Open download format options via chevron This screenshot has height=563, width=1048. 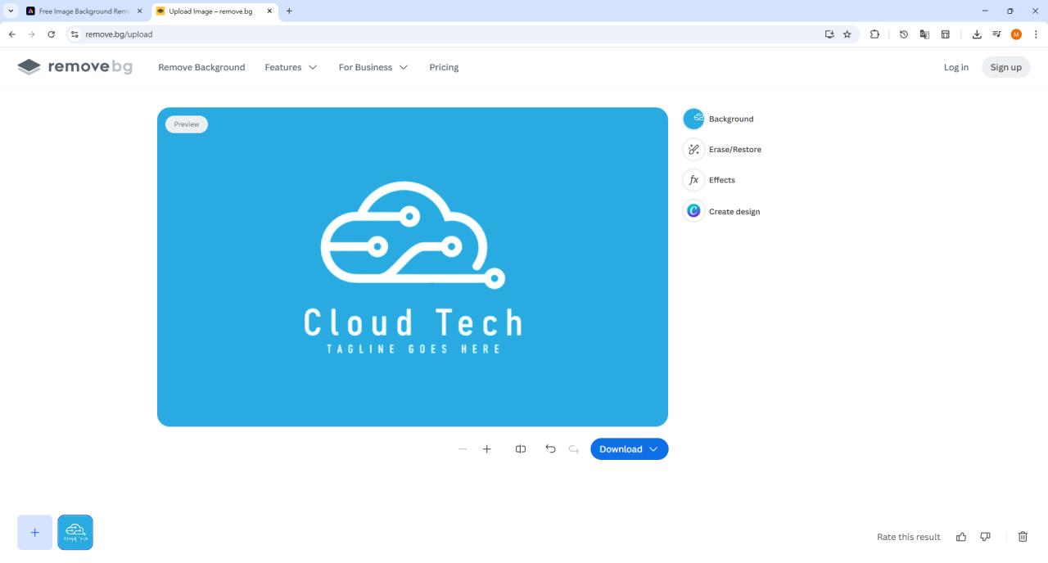tap(653, 448)
